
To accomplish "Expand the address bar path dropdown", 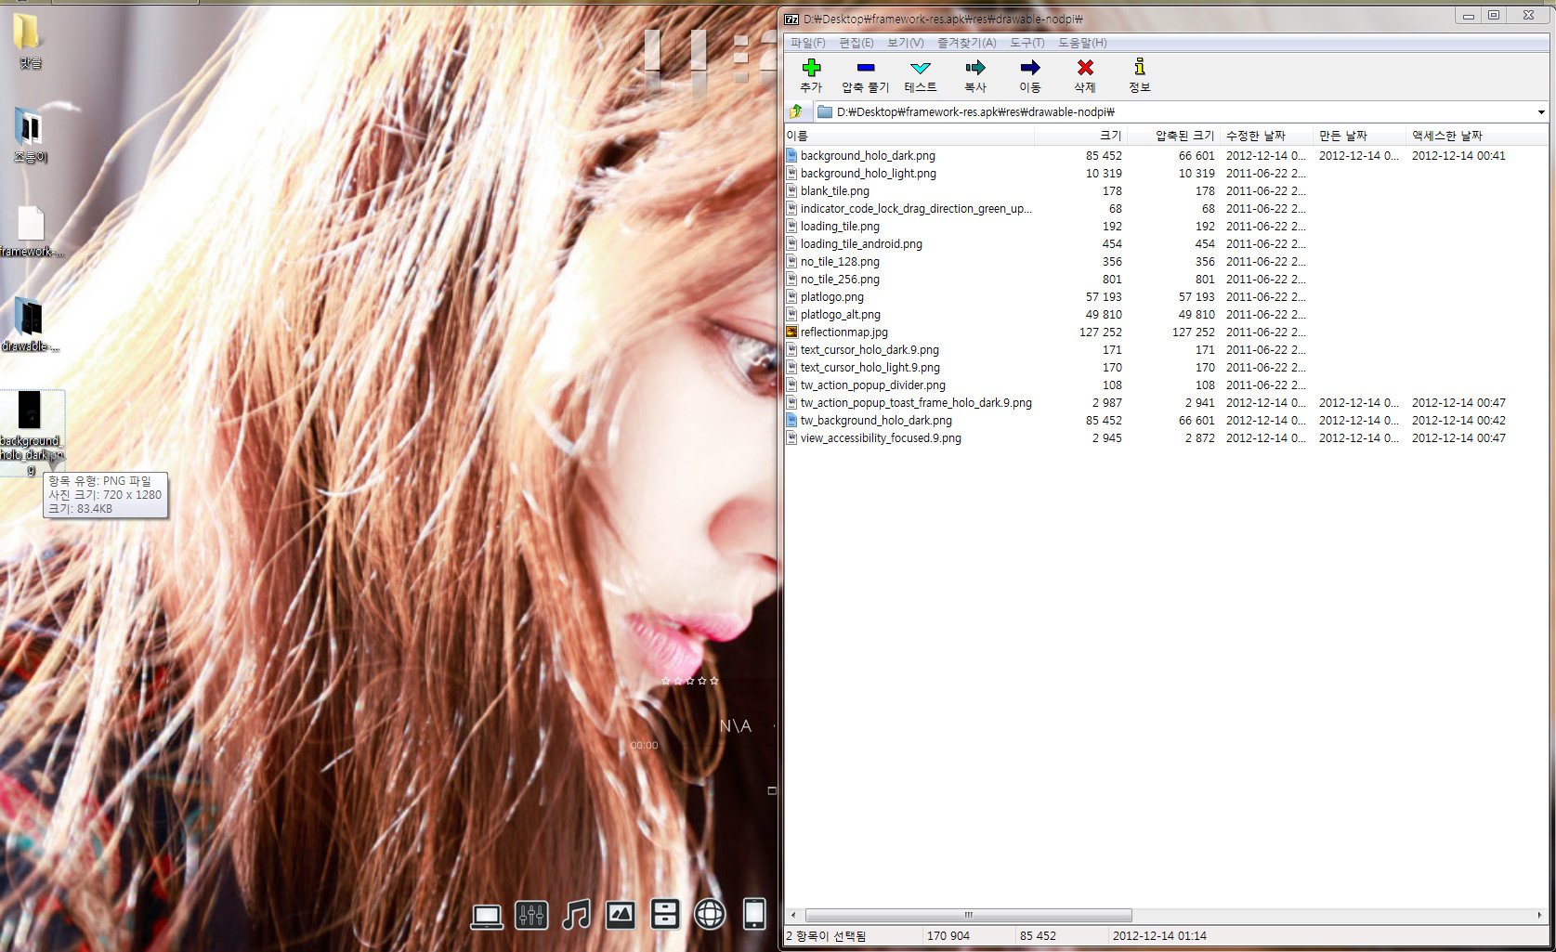I will point(1540,112).
